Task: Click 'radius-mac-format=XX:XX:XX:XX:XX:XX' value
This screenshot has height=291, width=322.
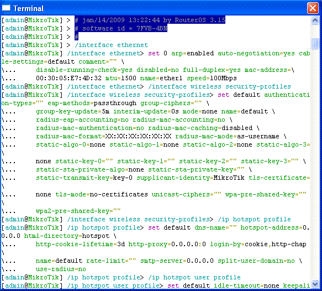Action: 103,136
